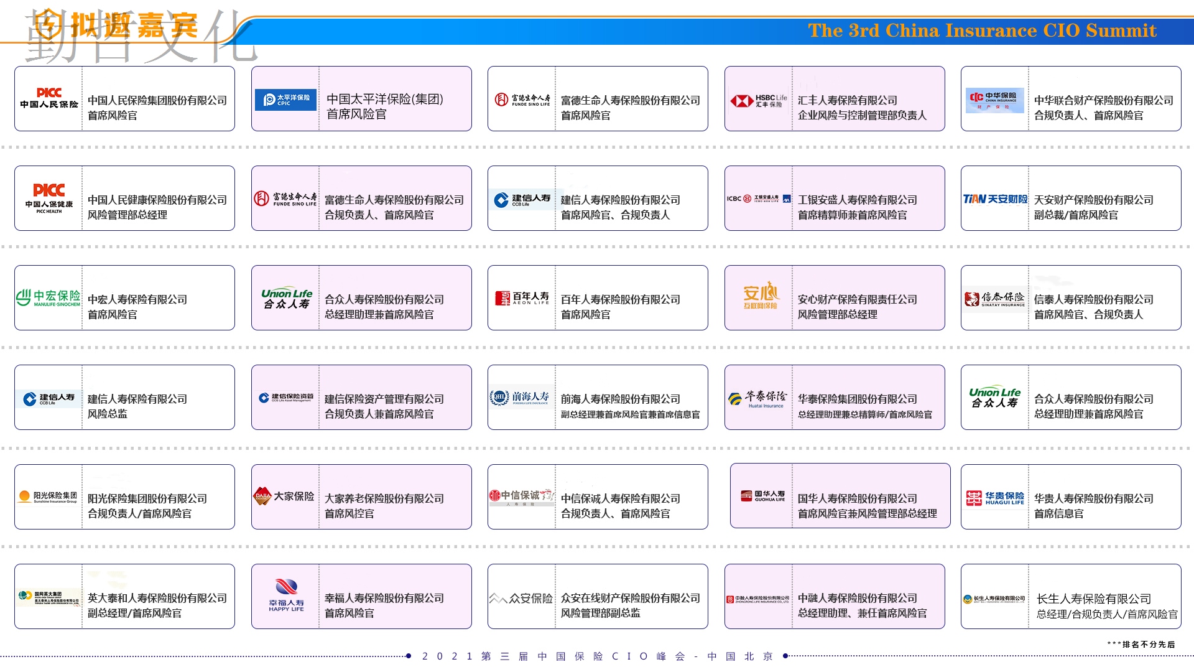Select the text "中信保诚人寿保险有限公司"
The height and width of the screenshot is (672, 1194).
(x=621, y=498)
